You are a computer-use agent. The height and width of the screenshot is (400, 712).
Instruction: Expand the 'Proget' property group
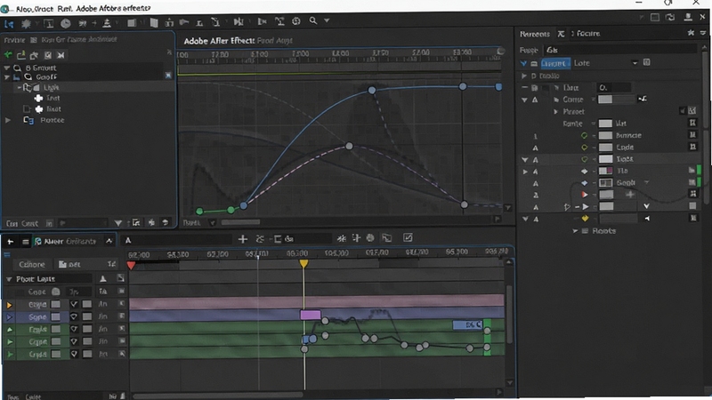(555, 112)
